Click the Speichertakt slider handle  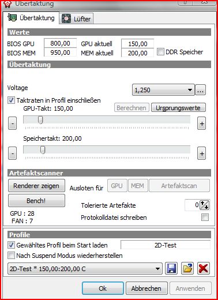click(x=43, y=150)
